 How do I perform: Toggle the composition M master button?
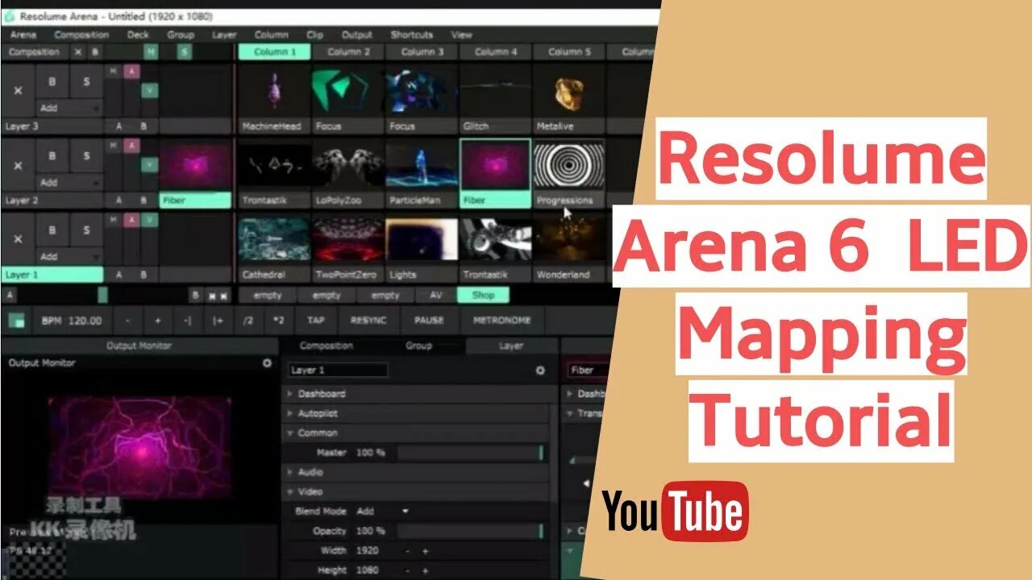[x=151, y=52]
